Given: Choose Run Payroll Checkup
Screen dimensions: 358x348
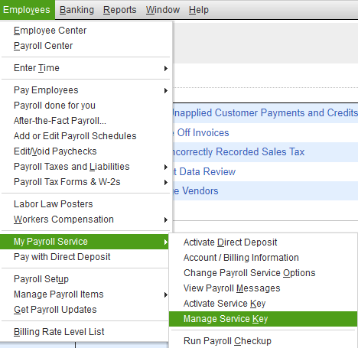Looking at the screenshot, I should [263, 340].
